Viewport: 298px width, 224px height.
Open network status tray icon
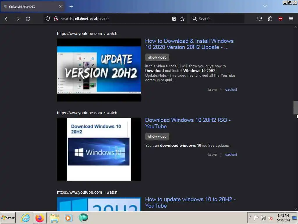click(263, 218)
